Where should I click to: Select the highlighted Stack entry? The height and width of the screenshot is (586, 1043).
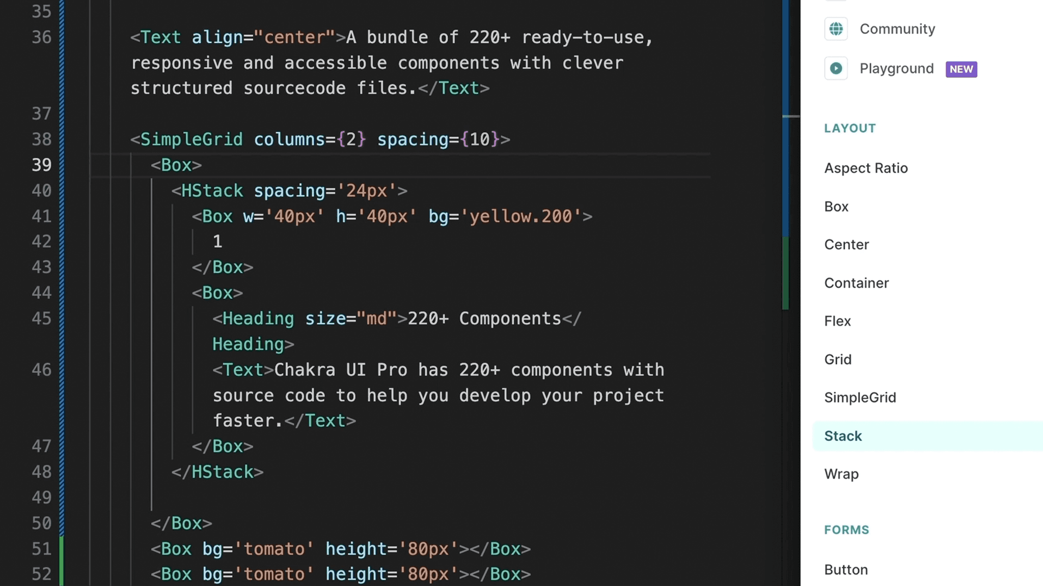pos(843,436)
